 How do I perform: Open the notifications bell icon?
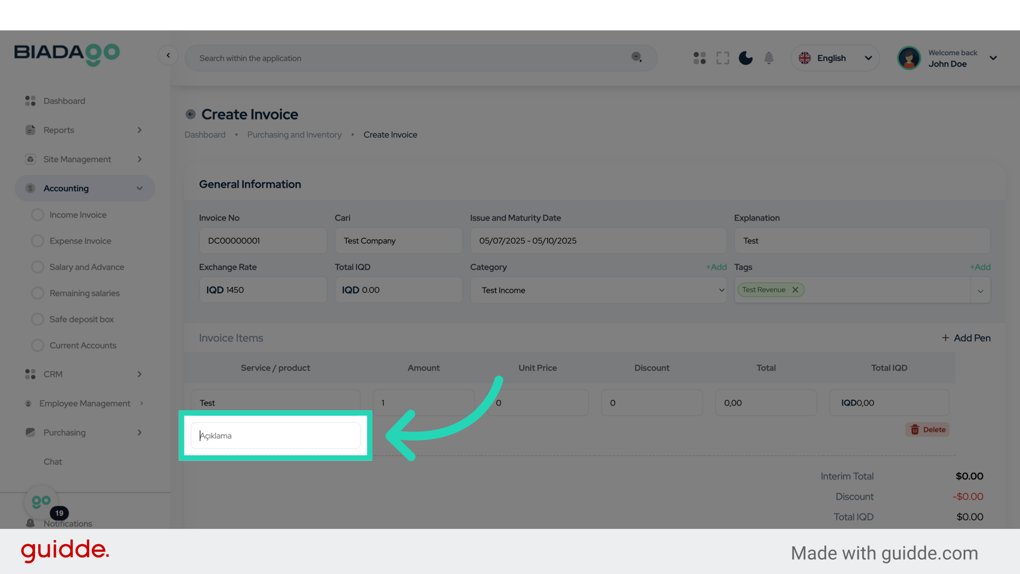pos(769,58)
